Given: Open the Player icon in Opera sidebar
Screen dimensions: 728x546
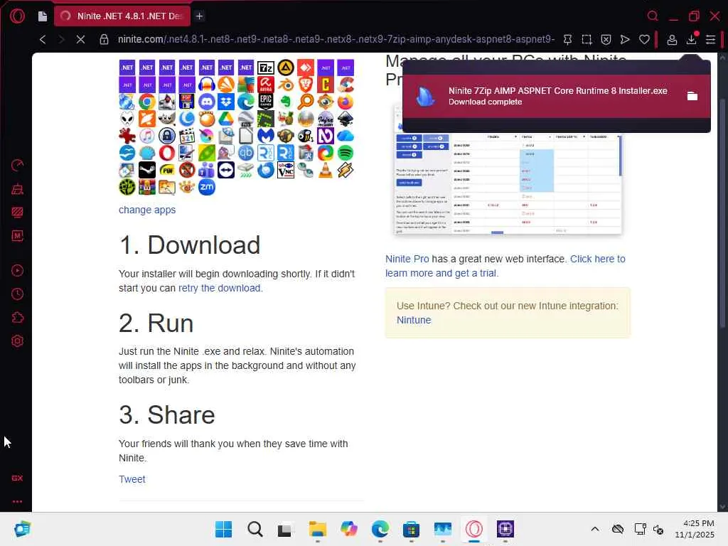Looking at the screenshot, I should 17,271.
